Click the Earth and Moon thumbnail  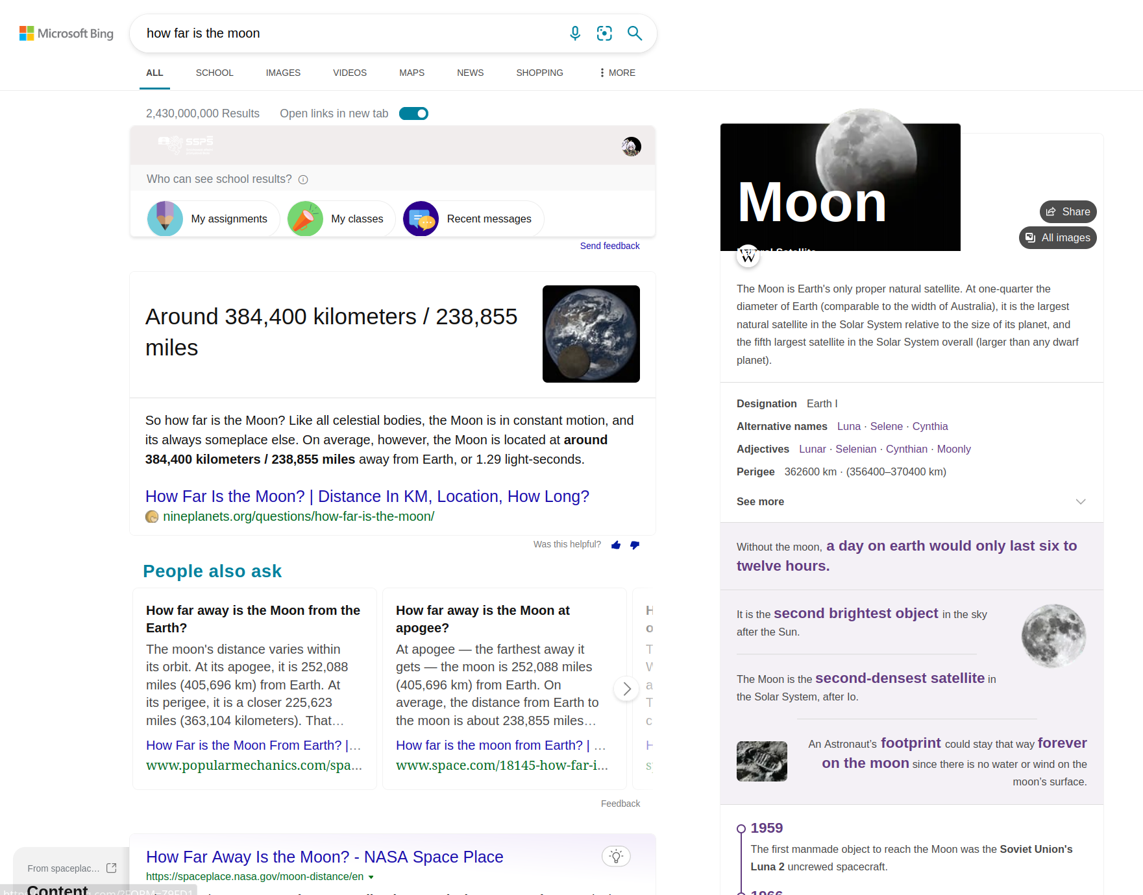click(591, 334)
